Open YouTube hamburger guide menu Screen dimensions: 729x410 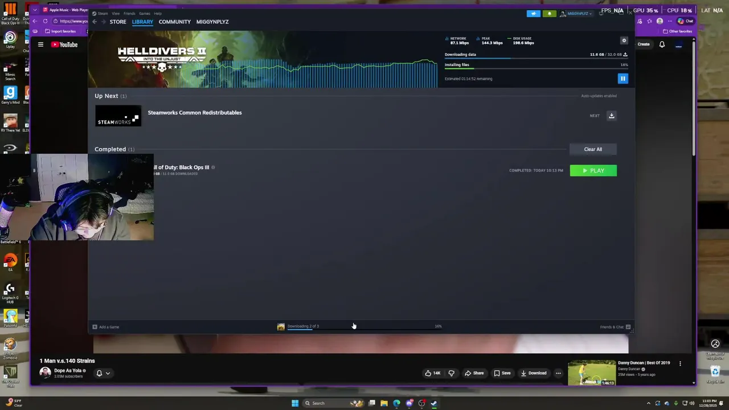click(x=40, y=44)
